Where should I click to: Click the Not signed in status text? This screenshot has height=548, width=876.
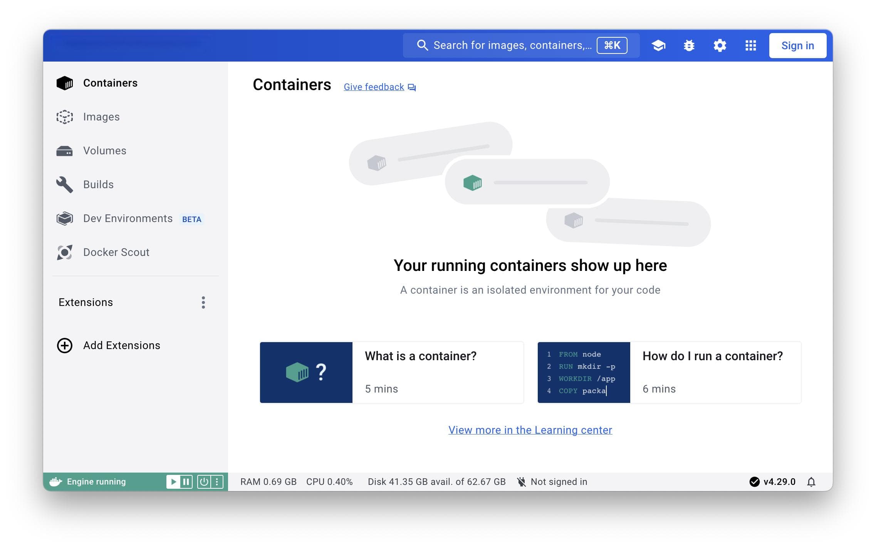pos(559,482)
